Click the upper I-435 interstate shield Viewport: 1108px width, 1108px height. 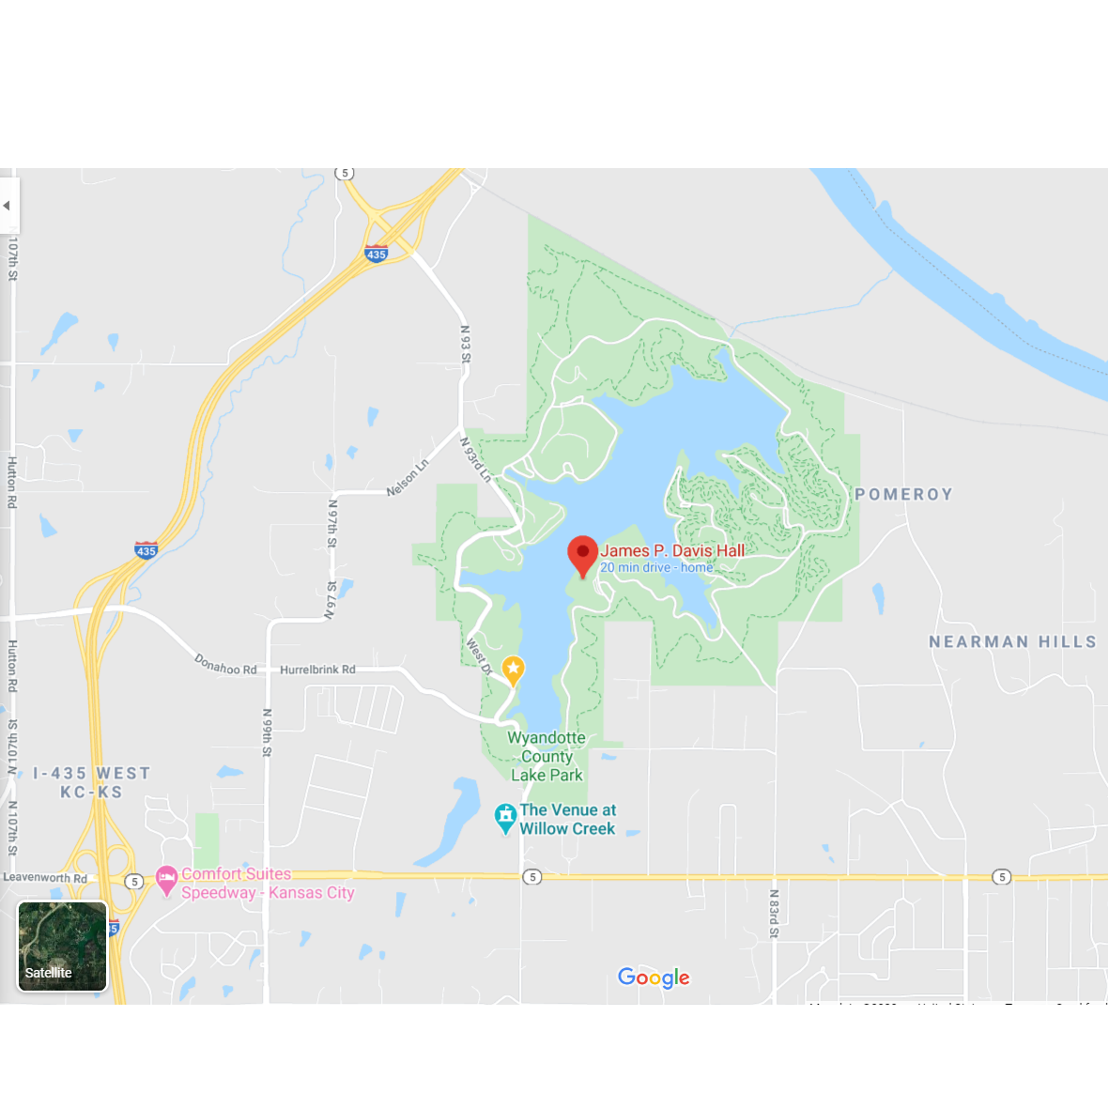click(x=376, y=253)
